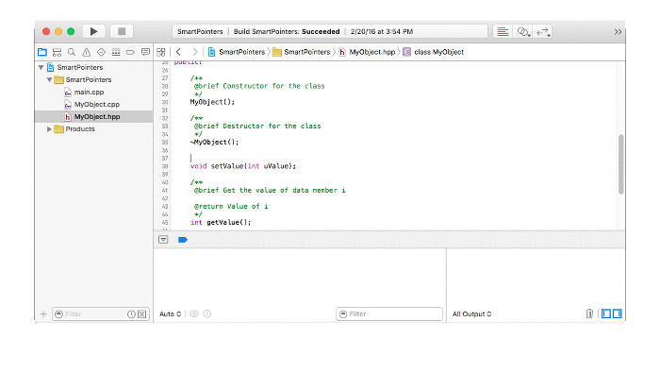
Task: Open the Issue navigator warning icon
Action: click(x=87, y=52)
